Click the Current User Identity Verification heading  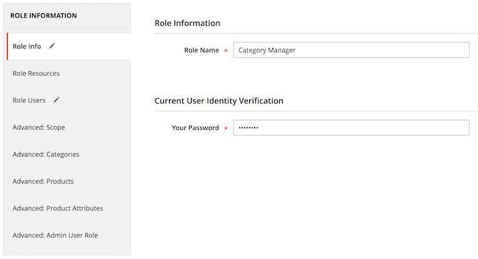[x=219, y=101]
